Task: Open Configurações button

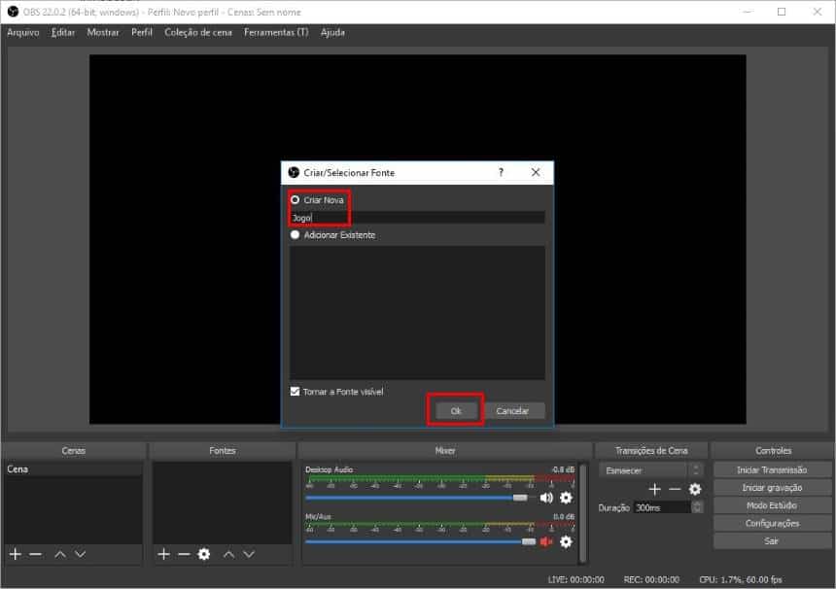Action: click(772, 524)
